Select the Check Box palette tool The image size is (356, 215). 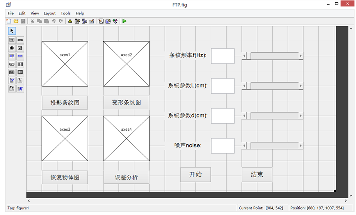(20, 48)
